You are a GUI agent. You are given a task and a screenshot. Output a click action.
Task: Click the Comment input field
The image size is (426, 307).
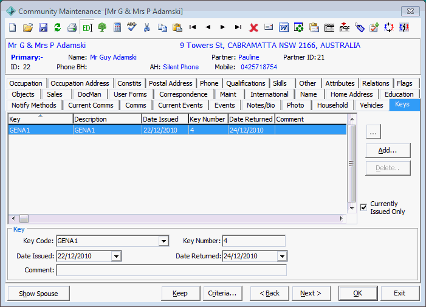(171, 271)
